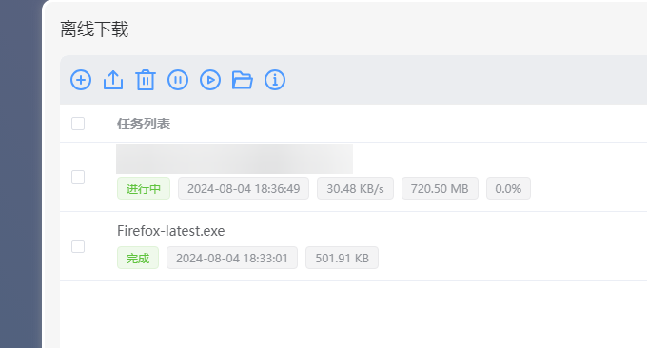
Task: Select the checkbox of the 进行中 task
Action: coord(78,177)
